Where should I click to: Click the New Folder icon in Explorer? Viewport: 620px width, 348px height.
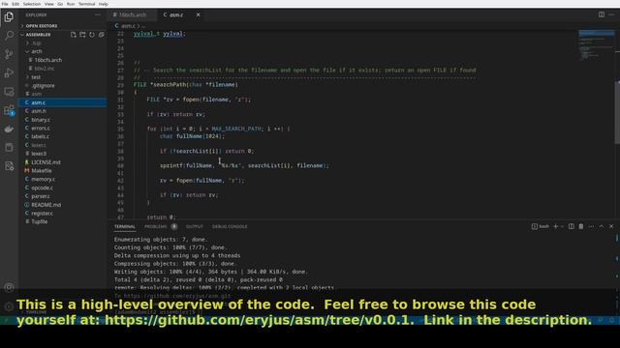click(82, 35)
